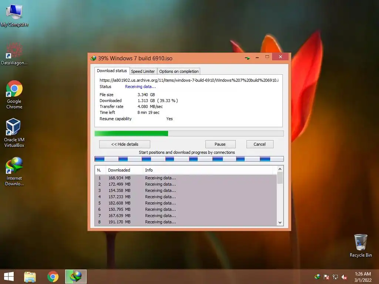Click the connections list scrollbar thumb
379x284 pixels.
tap(280, 178)
